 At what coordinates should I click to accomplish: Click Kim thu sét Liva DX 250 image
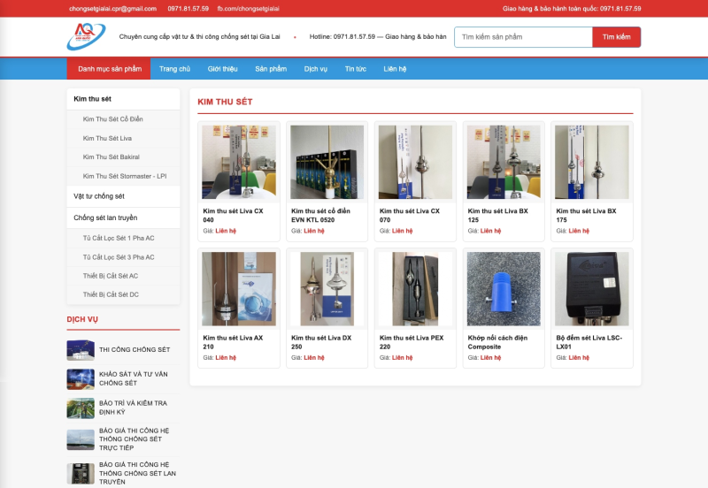[327, 289]
